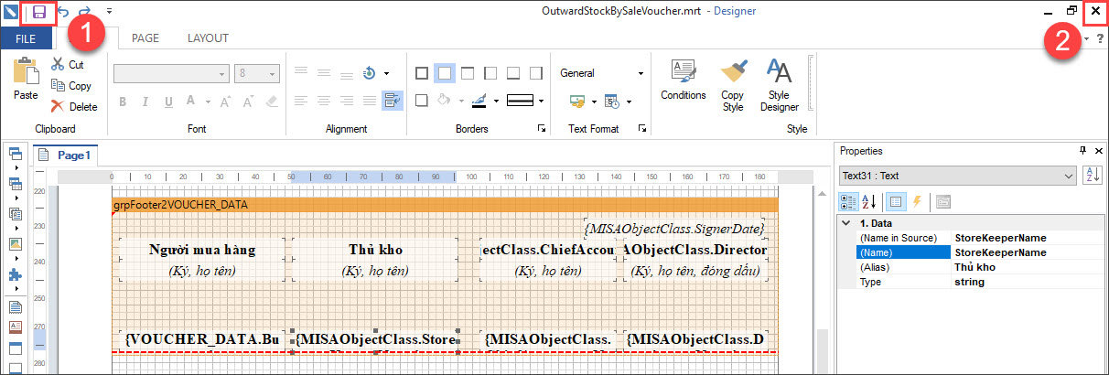Open the Conditions editor
This screenshot has height=375, width=1109.
(x=683, y=80)
